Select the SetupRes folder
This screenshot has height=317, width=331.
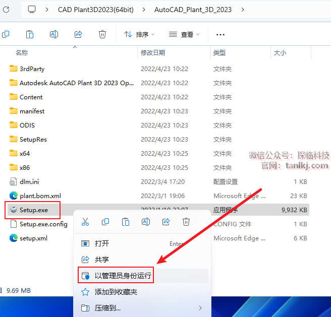tap(33, 140)
